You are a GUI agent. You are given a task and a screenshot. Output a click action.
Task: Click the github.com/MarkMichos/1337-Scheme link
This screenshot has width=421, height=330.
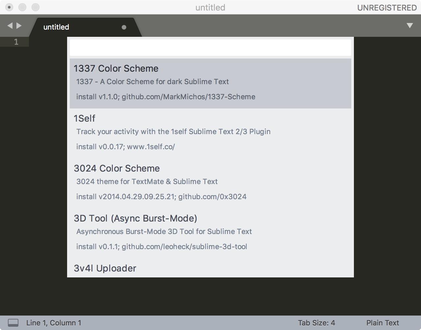pyautogui.click(x=188, y=97)
